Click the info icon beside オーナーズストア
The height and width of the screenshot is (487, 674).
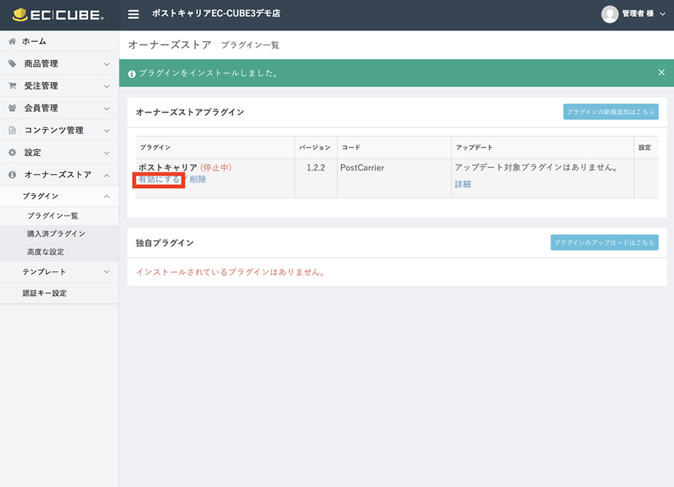click(x=12, y=175)
